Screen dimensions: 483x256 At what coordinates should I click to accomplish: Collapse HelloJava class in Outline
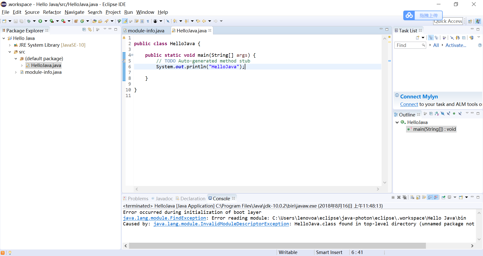[397, 122]
